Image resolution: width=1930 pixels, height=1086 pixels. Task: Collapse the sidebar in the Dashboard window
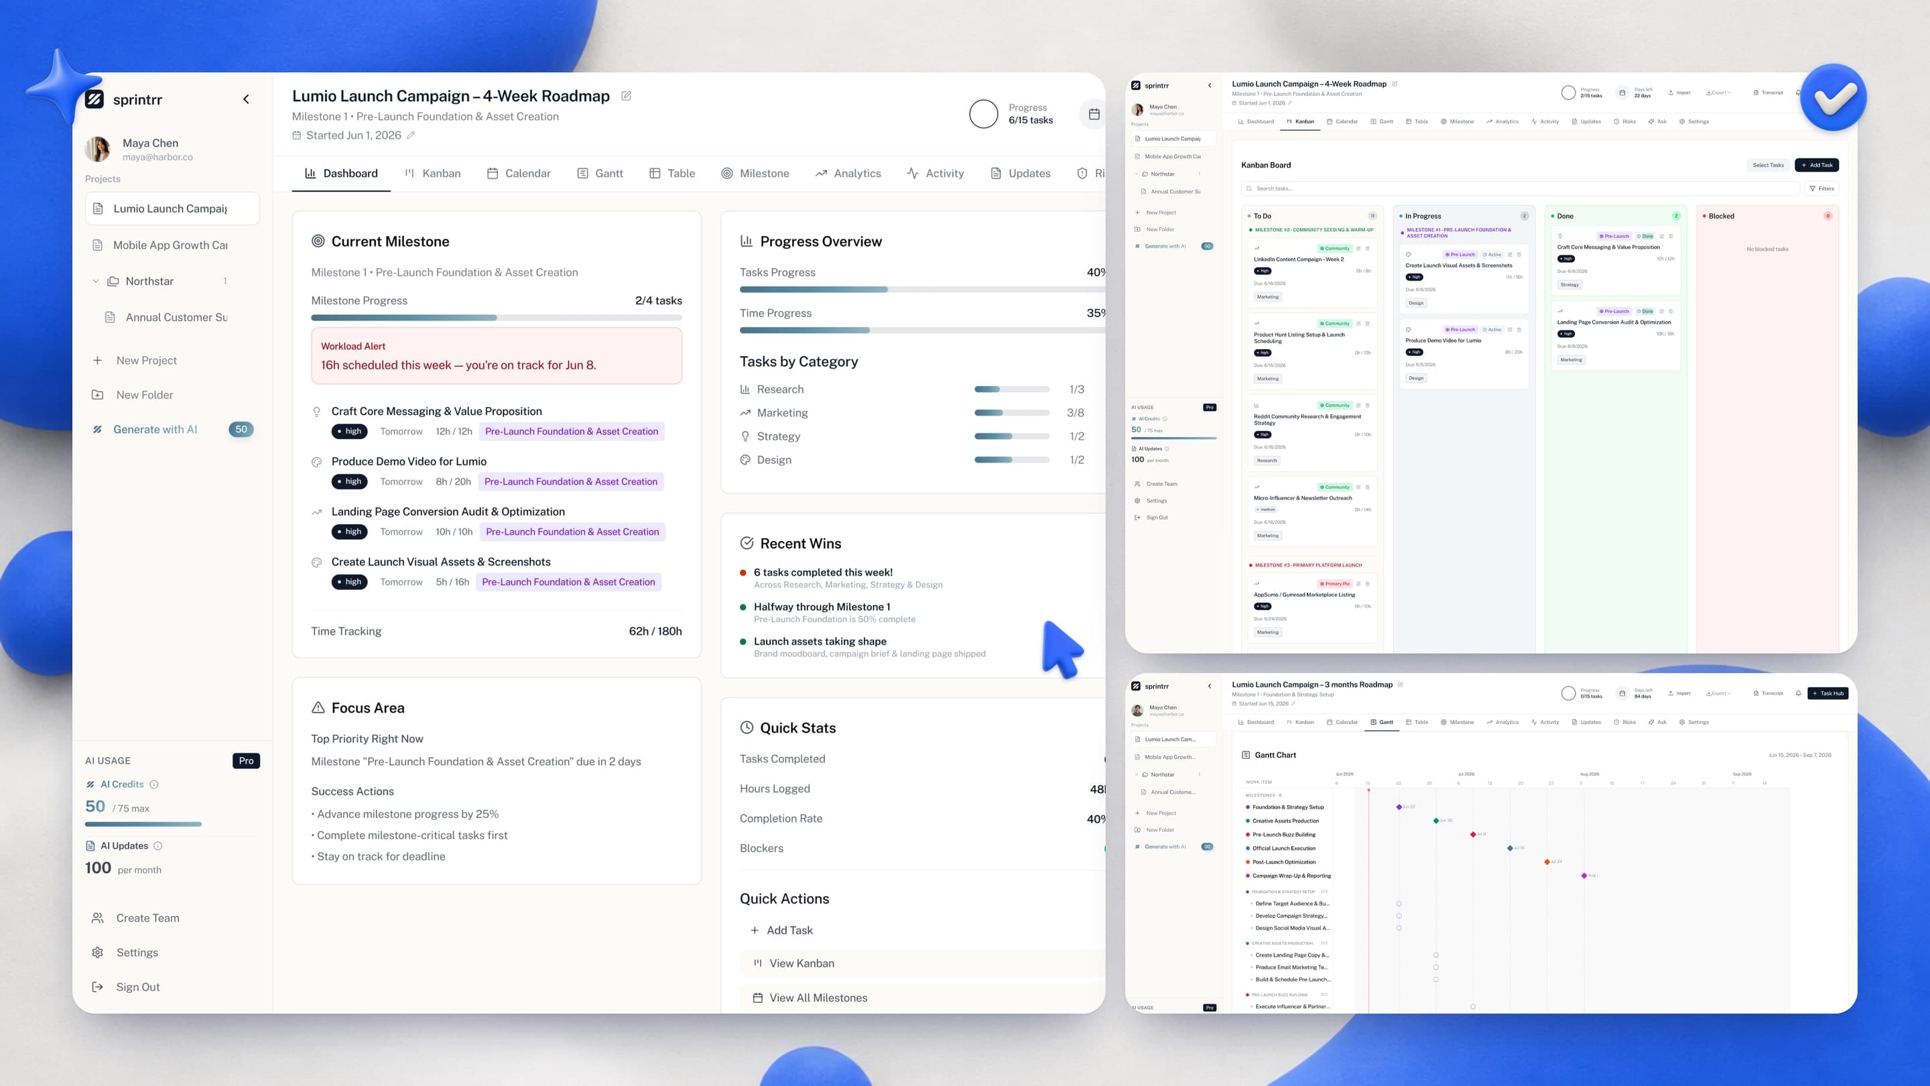click(246, 99)
